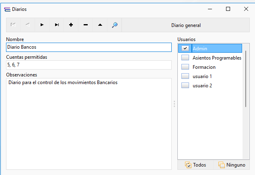This screenshot has width=255, height=175.
Task: Select all users with Todos button
Action: click(195, 165)
